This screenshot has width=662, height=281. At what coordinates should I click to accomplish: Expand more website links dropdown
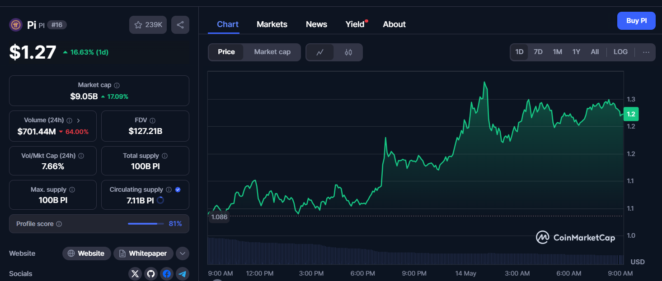183,253
